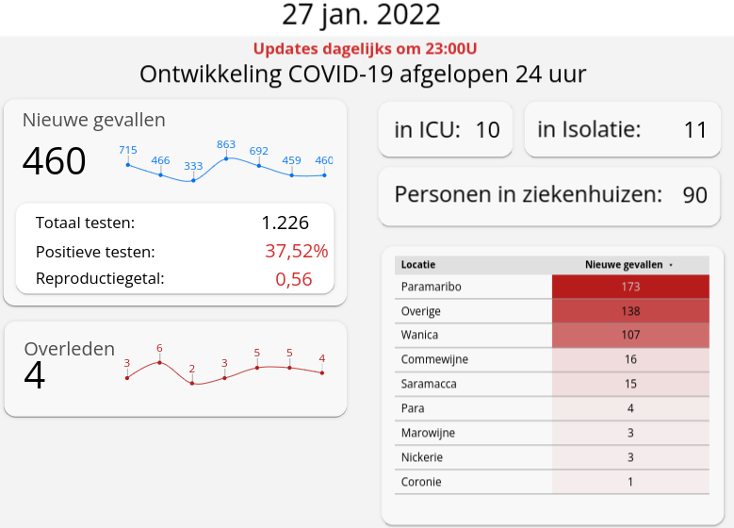Click the 138 cell for Overige
The image size is (734, 528).
(630, 310)
